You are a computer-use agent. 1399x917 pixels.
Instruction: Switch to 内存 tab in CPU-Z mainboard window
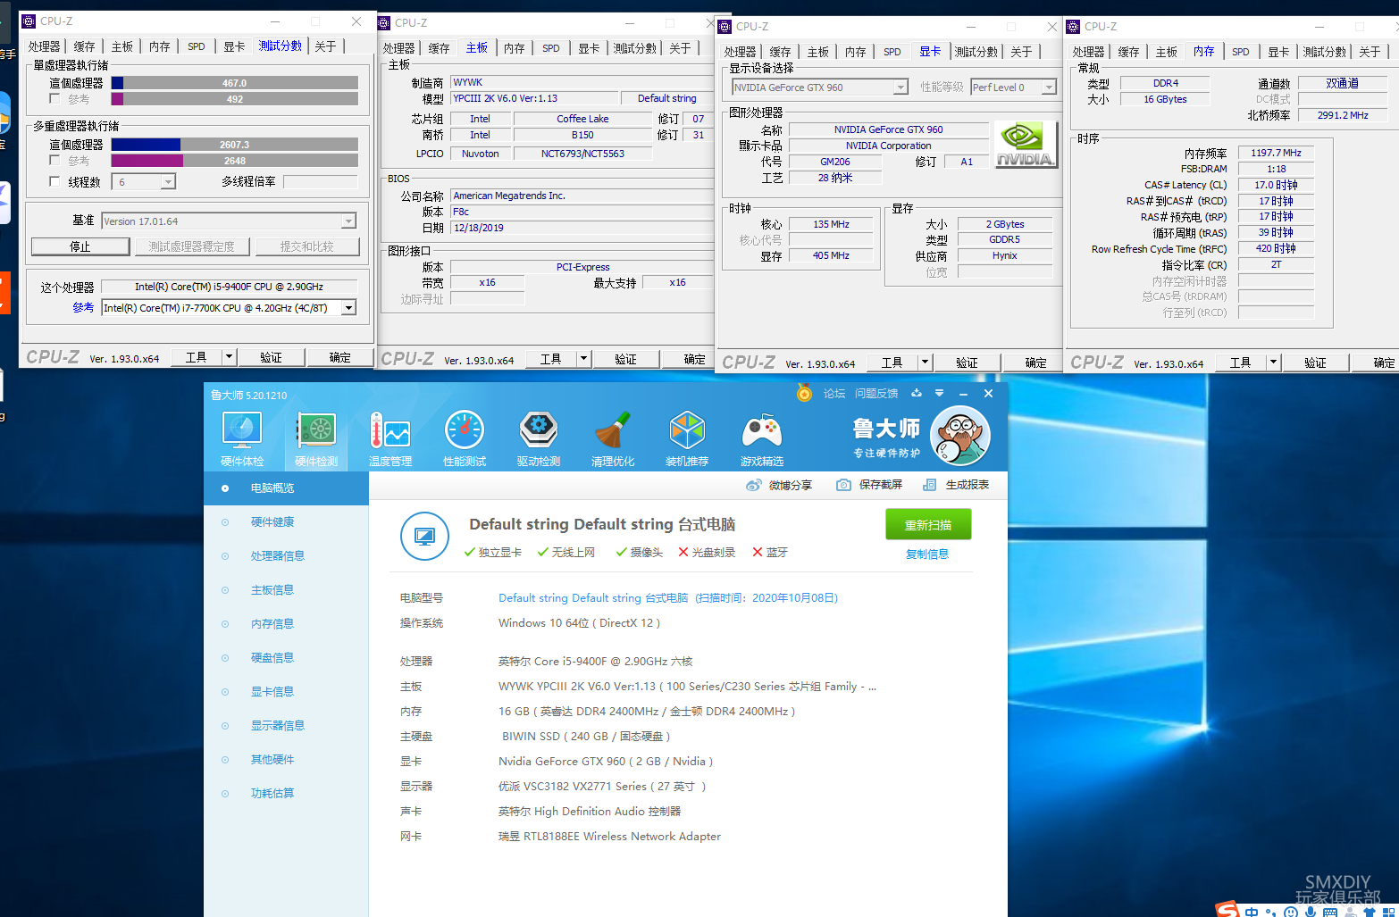(514, 48)
